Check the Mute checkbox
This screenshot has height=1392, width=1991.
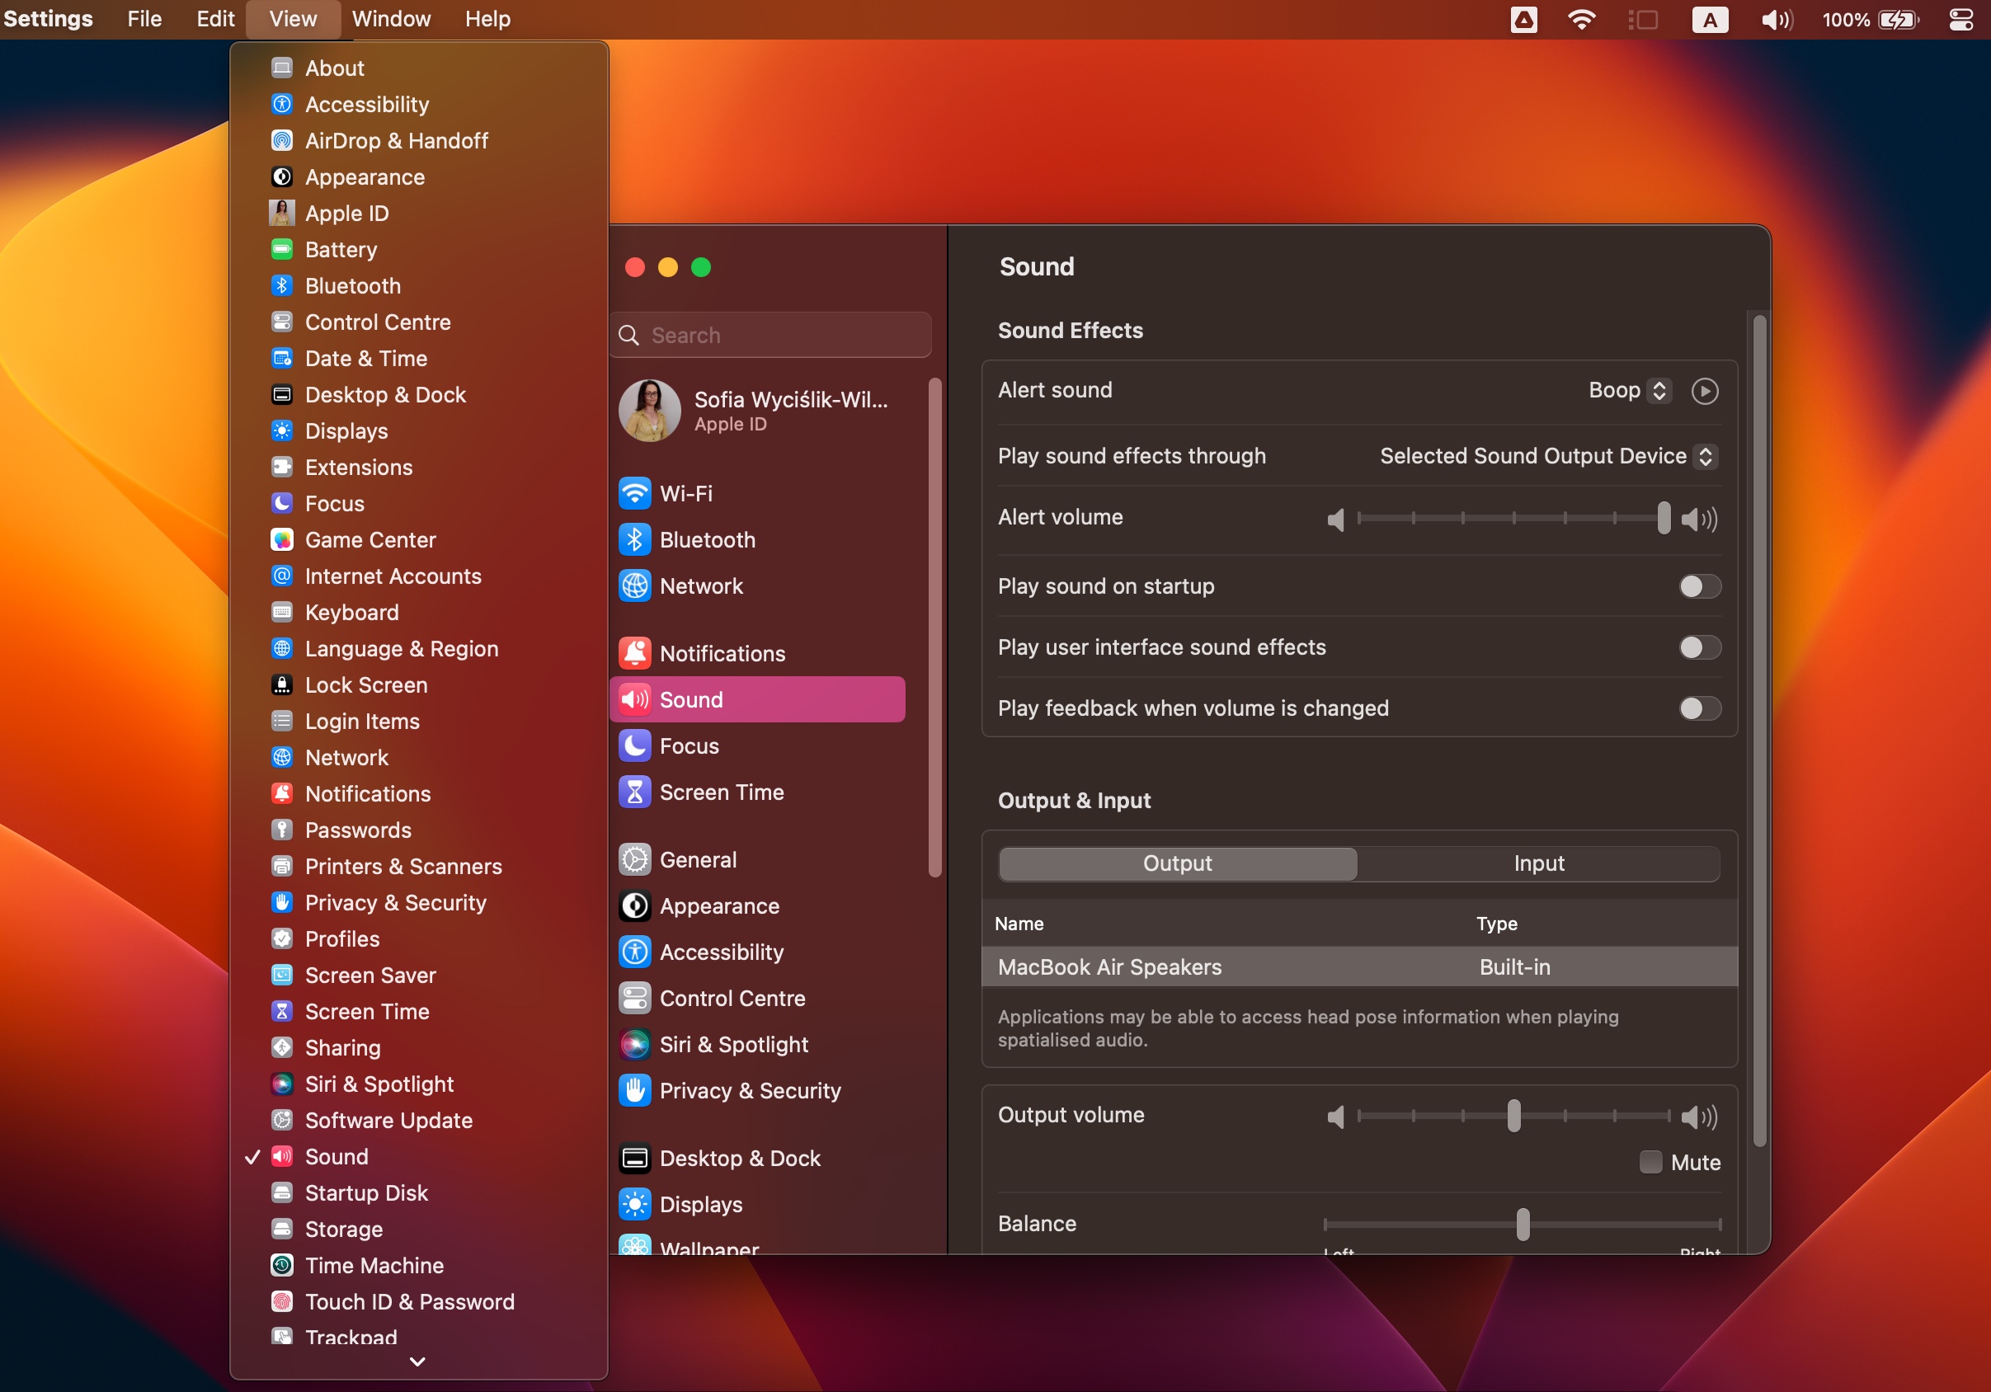[x=1650, y=1162]
